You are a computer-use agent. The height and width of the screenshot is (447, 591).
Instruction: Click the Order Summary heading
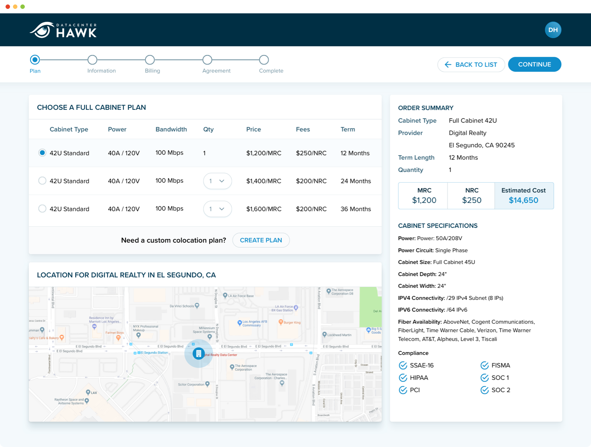(426, 108)
